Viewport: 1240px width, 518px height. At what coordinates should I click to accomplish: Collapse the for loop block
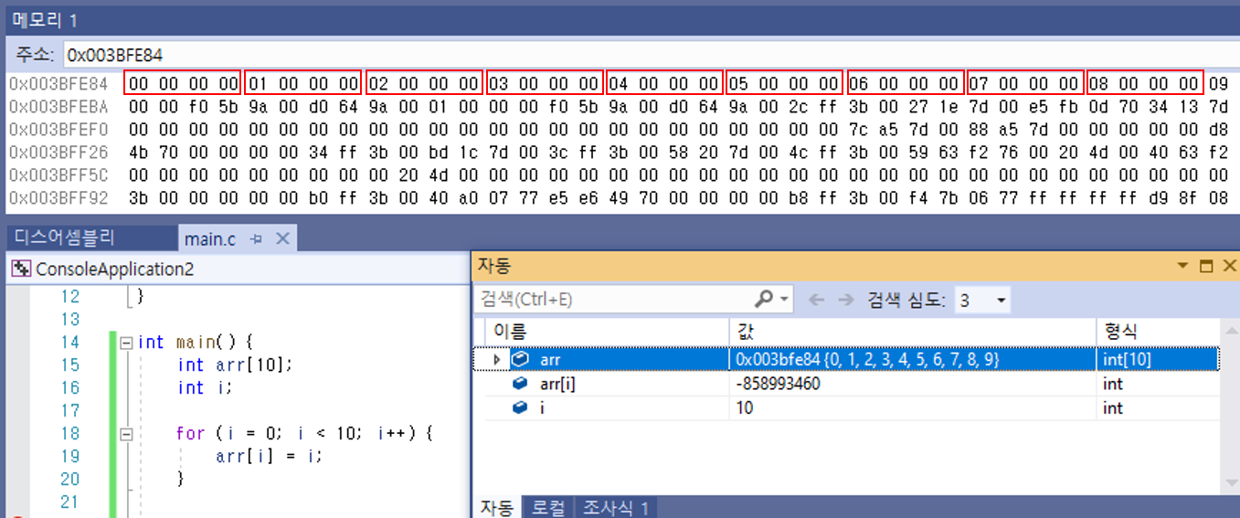[x=127, y=434]
